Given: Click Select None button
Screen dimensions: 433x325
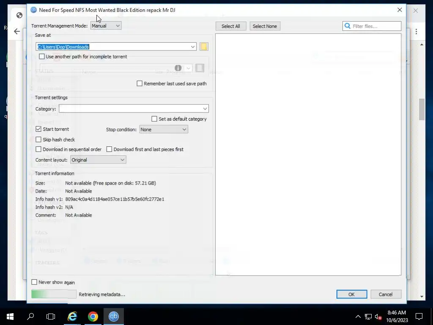Looking at the screenshot, I should pyautogui.click(x=265, y=26).
